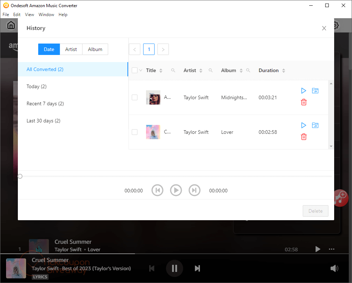Check the Midnights track row checkbox

pyautogui.click(x=135, y=97)
